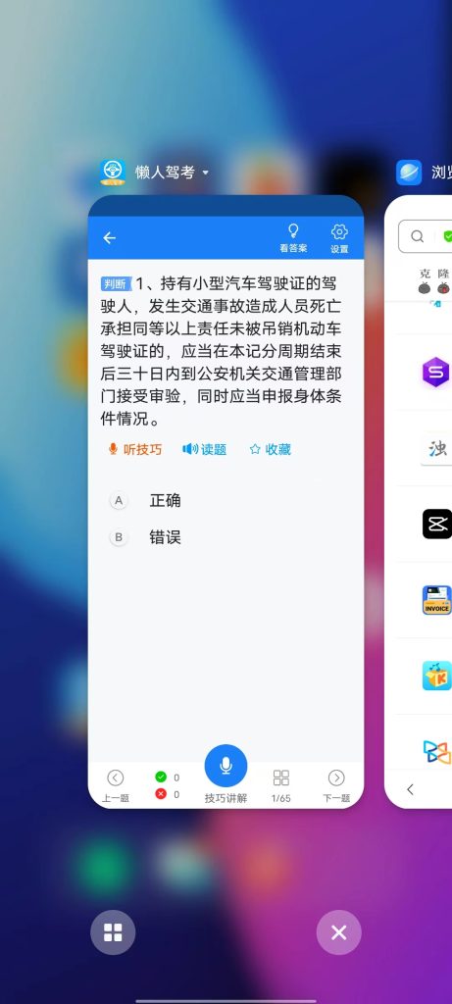Tap the 懒人驾考 app icon
Viewport: 452px width, 1004px height.
point(113,173)
